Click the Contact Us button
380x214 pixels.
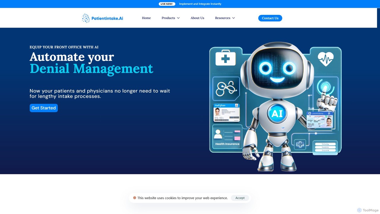pyautogui.click(x=270, y=18)
